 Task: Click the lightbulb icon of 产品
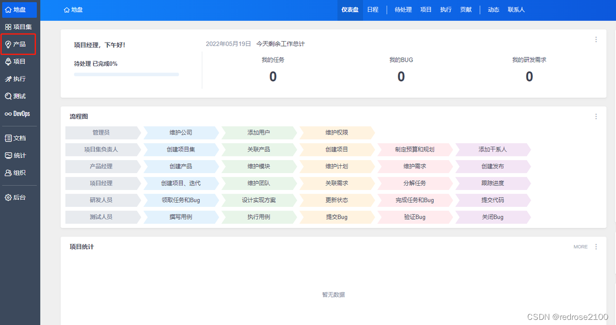[8, 45]
